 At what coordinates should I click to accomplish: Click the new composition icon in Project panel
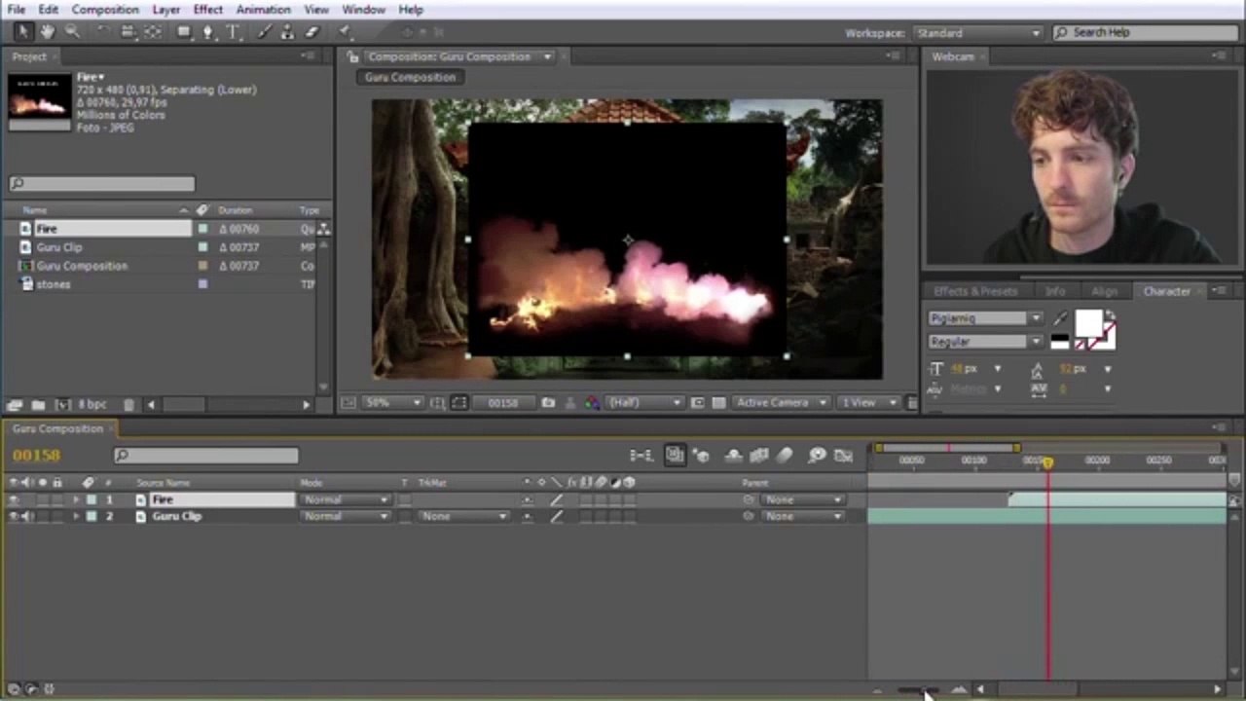click(63, 404)
